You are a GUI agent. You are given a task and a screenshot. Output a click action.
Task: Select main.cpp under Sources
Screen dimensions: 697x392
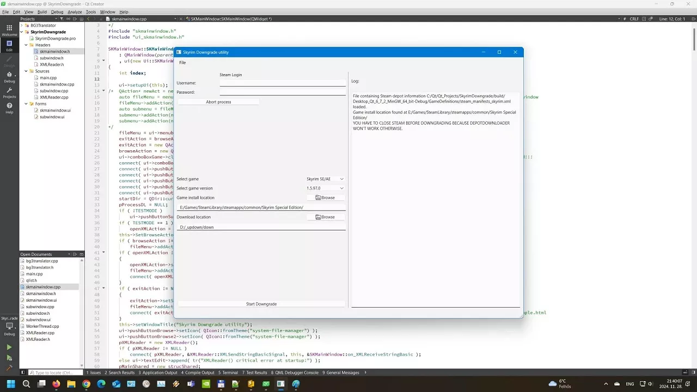[x=48, y=78]
